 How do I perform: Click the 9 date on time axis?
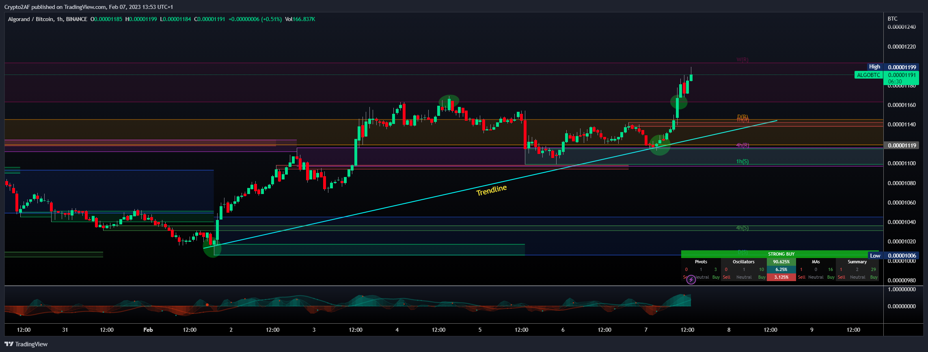(x=812, y=330)
